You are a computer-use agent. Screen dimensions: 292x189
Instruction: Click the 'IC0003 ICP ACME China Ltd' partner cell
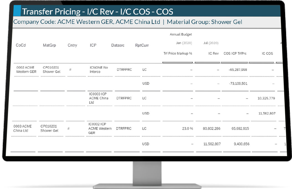99,98
